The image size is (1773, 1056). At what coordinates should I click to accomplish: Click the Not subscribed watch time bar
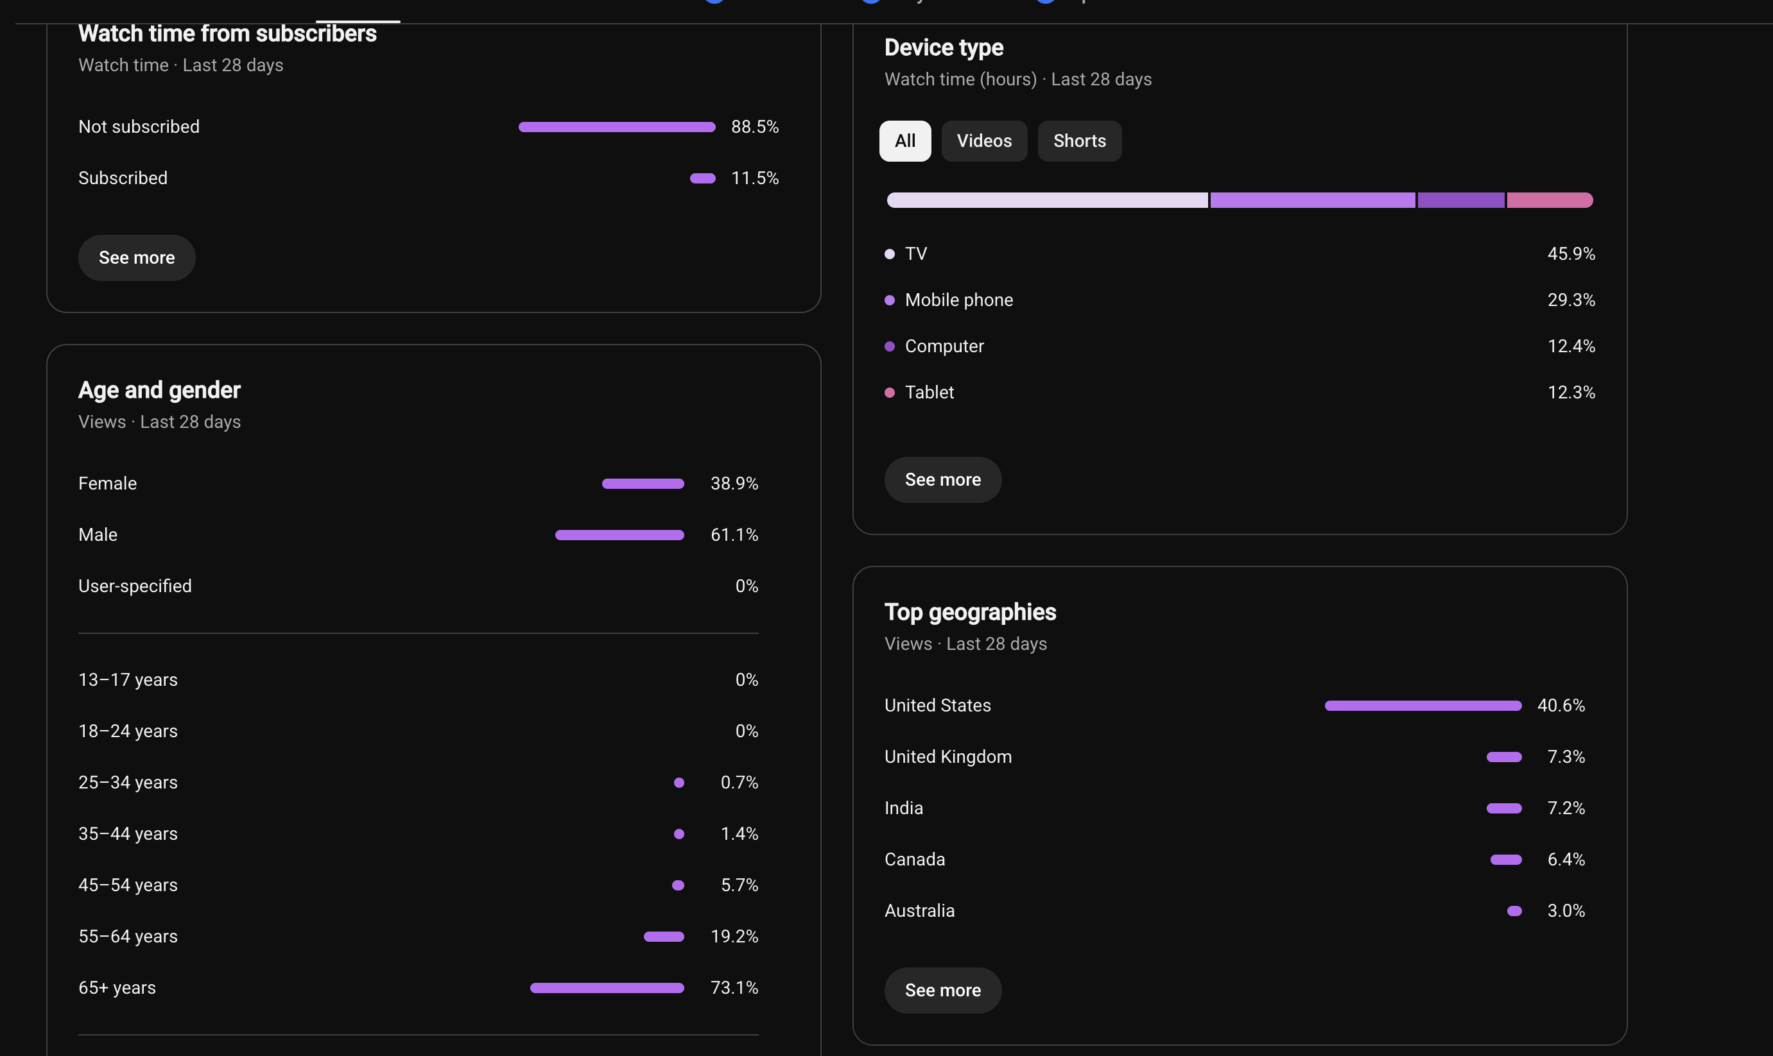[x=617, y=128]
